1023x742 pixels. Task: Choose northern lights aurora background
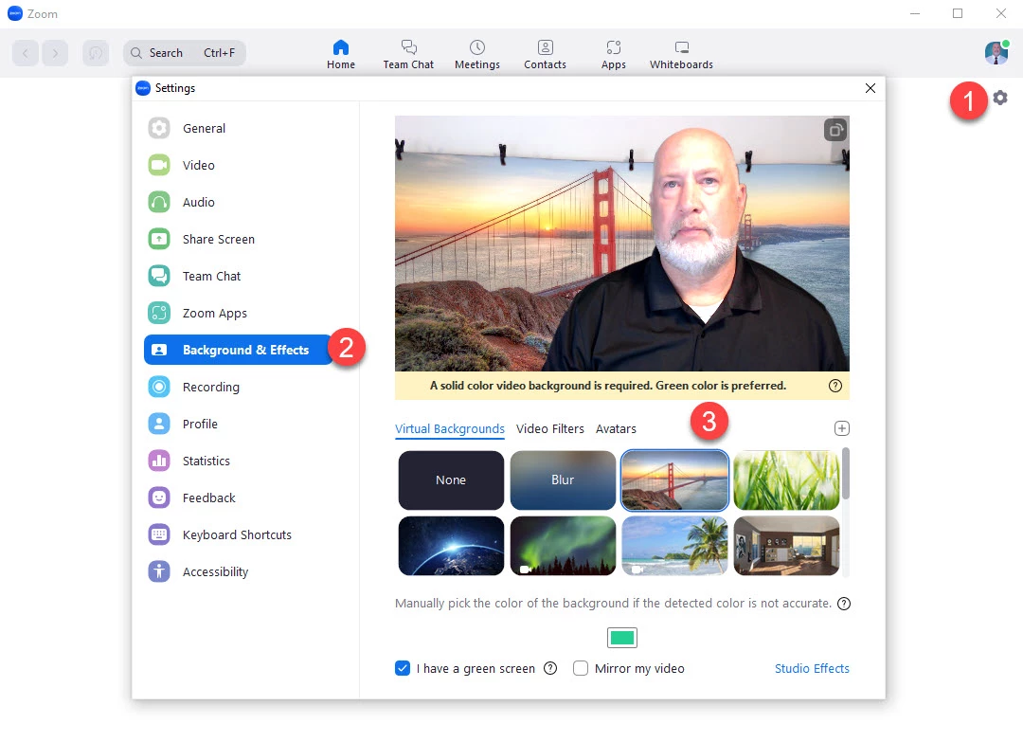click(563, 546)
